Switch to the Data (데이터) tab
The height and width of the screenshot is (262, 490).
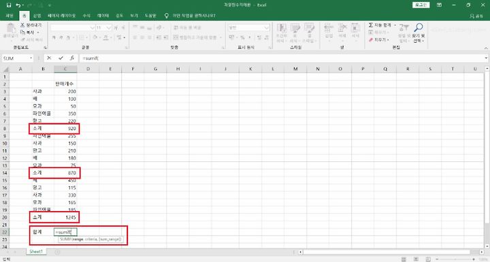click(x=103, y=16)
